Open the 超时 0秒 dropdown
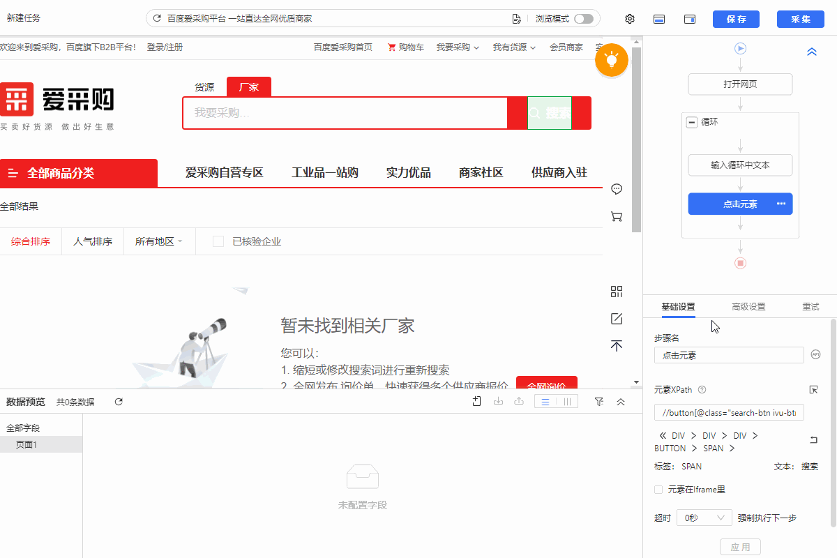Screen dimensions: 837x558 tap(704, 518)
